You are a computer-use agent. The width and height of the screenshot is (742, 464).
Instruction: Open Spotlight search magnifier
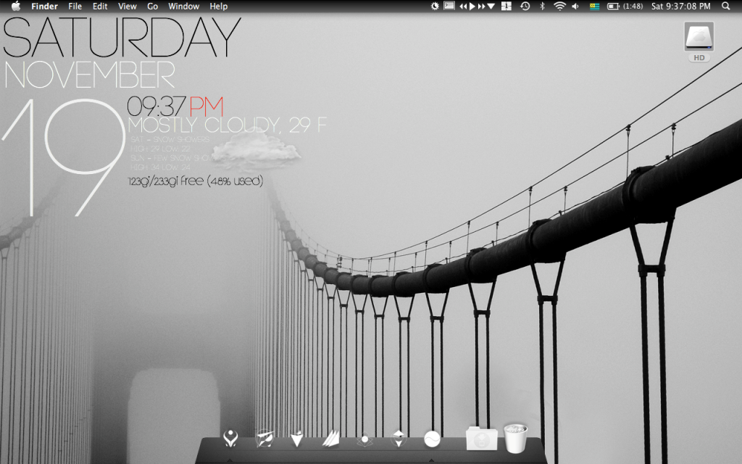pyautogui.click(x=726, y=7)
